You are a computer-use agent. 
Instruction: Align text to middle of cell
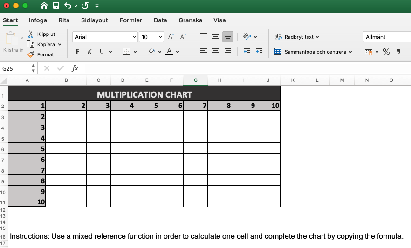[216, 37]
